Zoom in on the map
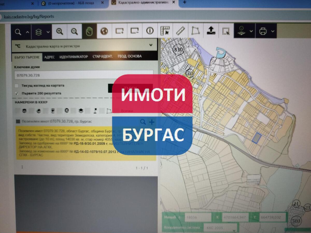Image resolution: width=311 pixels, height=233 pixels. 60,32
